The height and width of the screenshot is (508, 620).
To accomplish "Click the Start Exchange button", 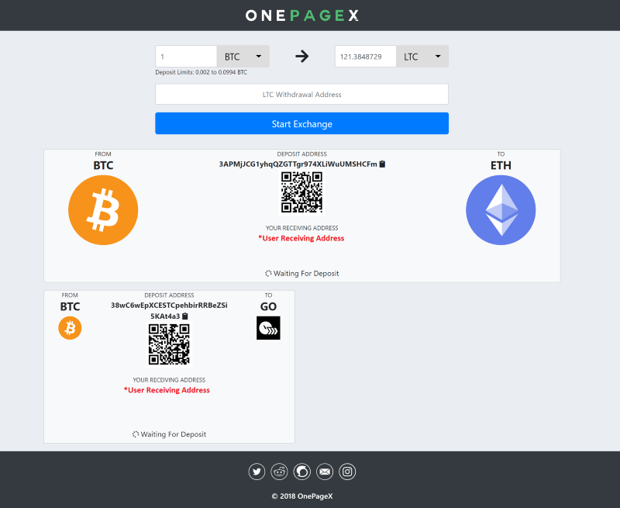I will [302, 123].
